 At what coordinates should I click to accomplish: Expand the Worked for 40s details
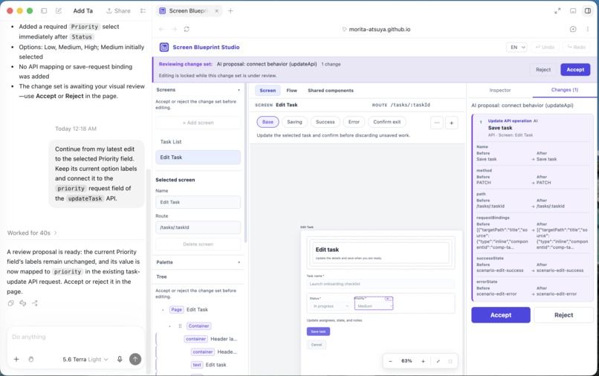pos(32,233)
